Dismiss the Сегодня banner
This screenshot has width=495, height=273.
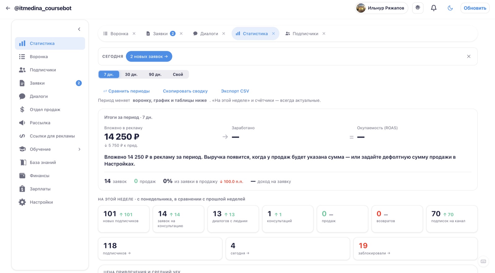(x=469, y=56)
